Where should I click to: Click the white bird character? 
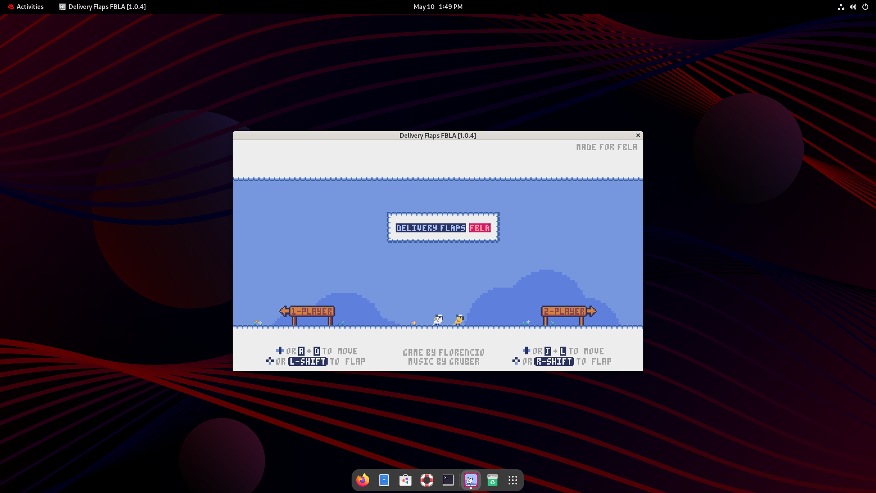(438, 320)
